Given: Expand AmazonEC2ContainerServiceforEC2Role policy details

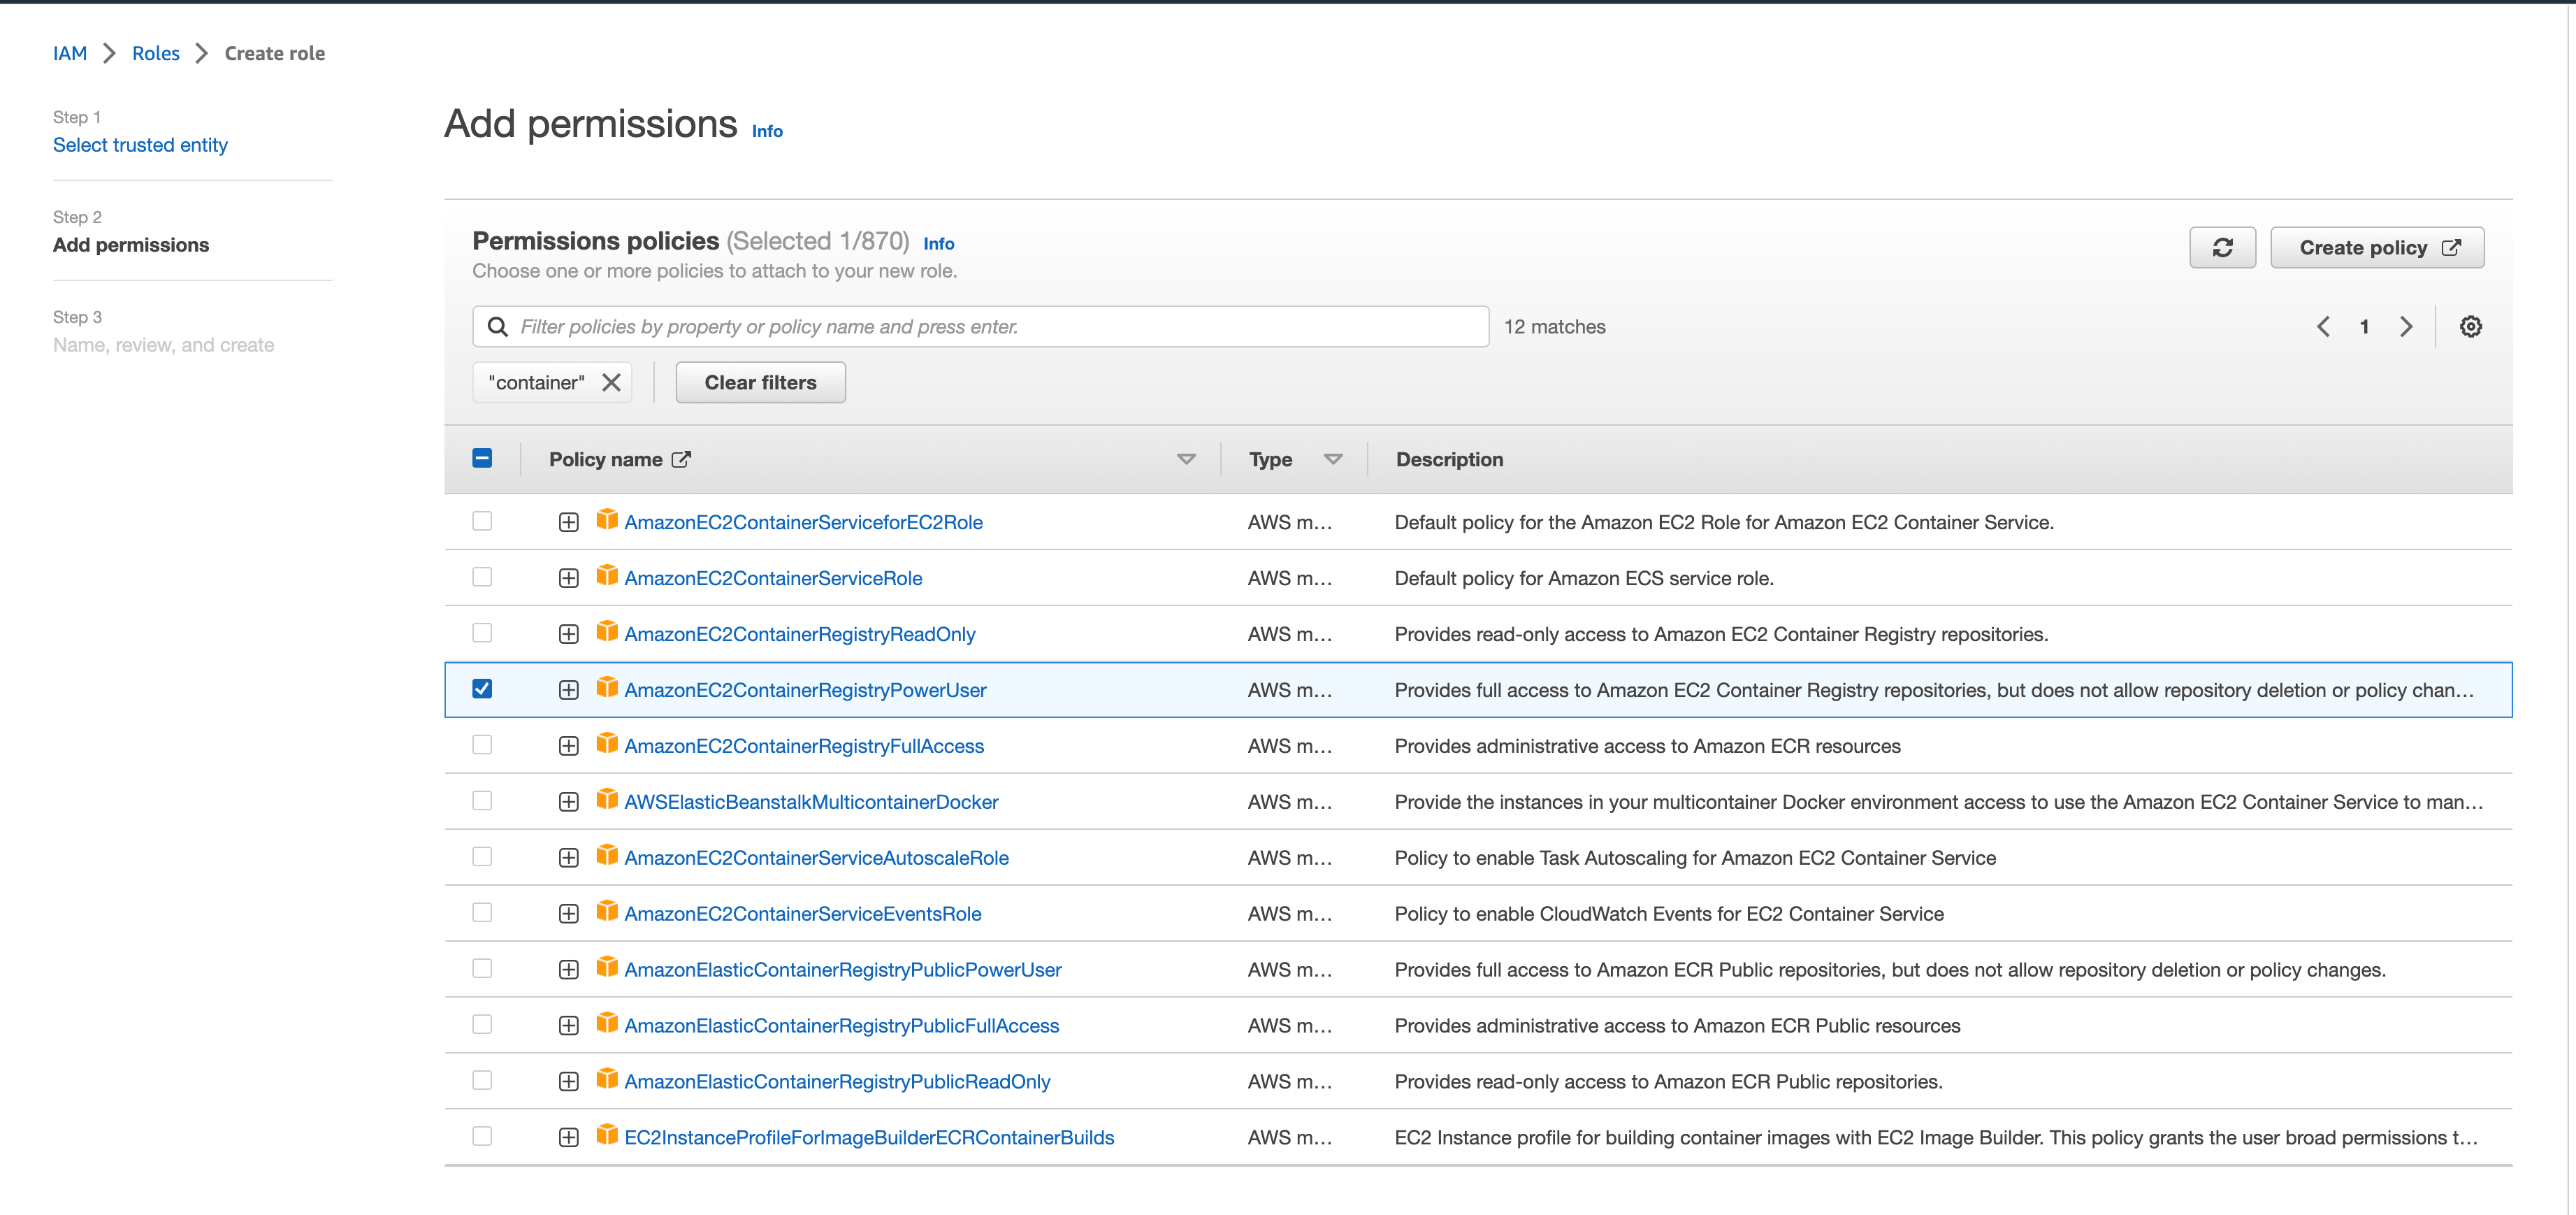Looking at the screenshot, I should (x=568, y=522).
